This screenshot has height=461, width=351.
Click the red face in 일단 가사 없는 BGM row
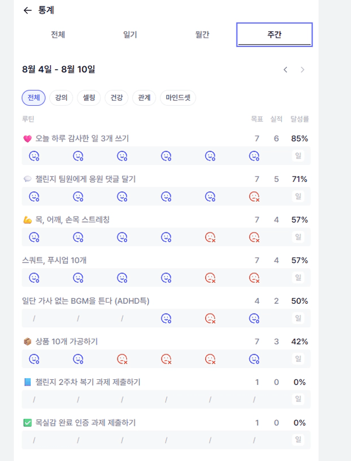(x=210, y=318)
